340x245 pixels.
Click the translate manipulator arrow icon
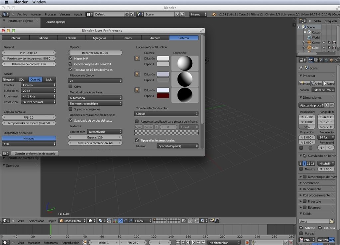[x=120, y=221]
